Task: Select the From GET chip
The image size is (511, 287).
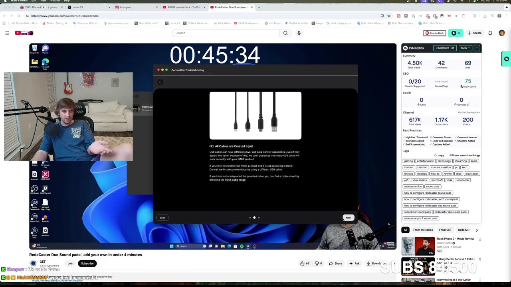Action: [x=445, y=230]
